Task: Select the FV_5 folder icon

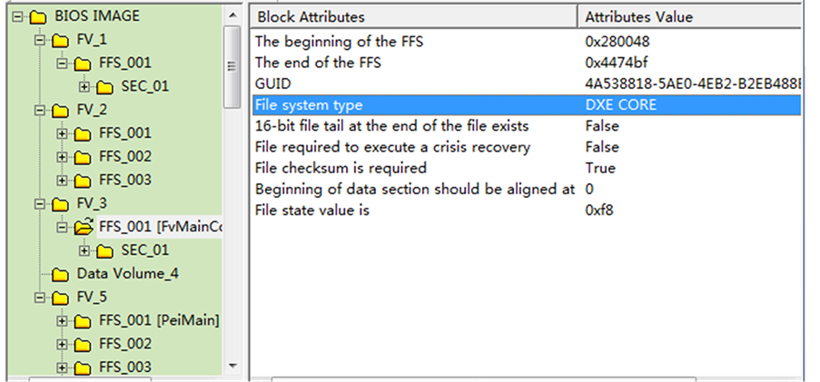Action: [58, 298]
